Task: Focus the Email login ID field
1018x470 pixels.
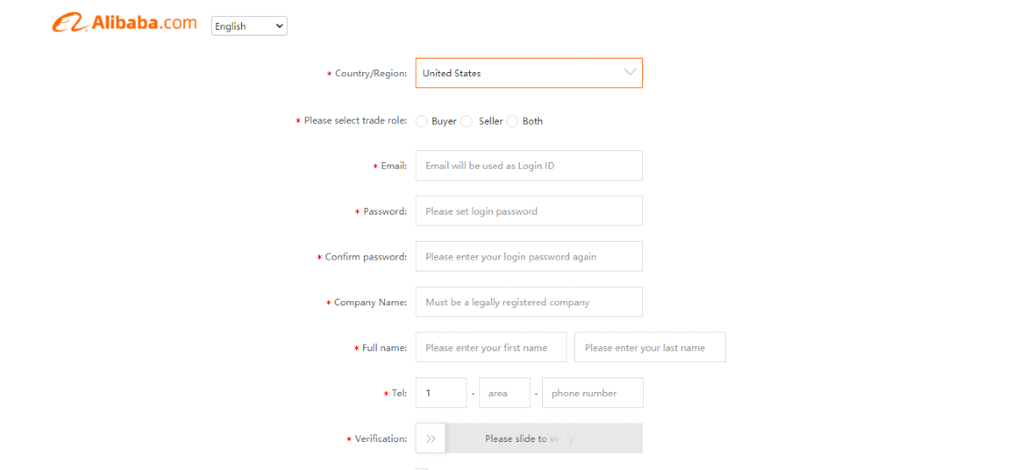Action: (529, 165)
